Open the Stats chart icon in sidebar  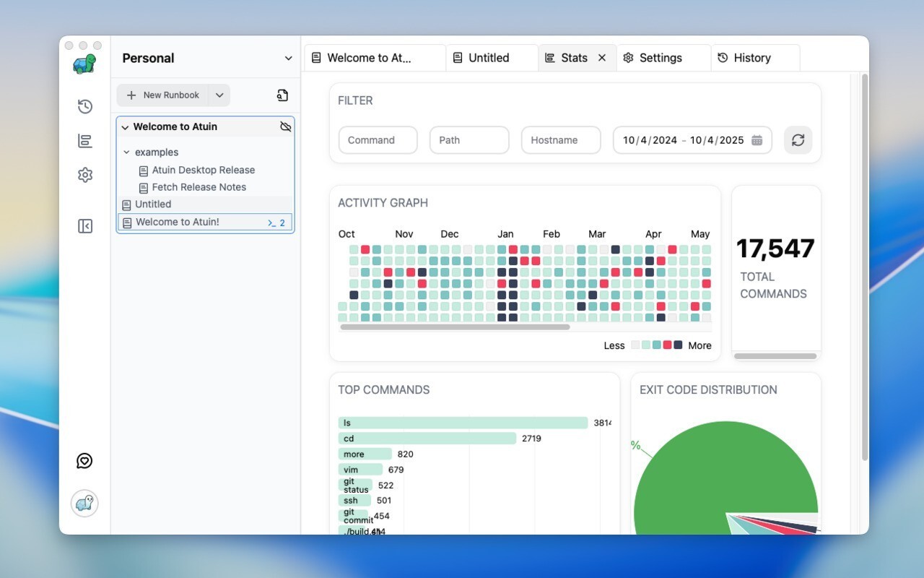(x=85, y=141)
